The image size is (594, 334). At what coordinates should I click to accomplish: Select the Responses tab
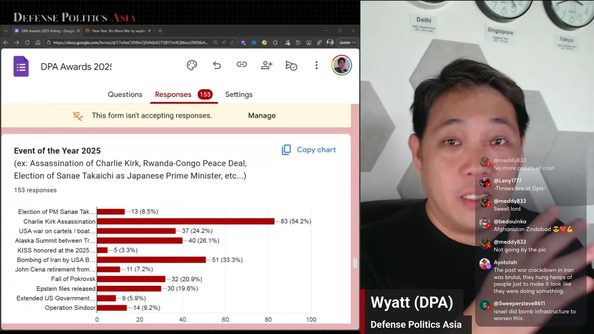(x=183, y=94)
